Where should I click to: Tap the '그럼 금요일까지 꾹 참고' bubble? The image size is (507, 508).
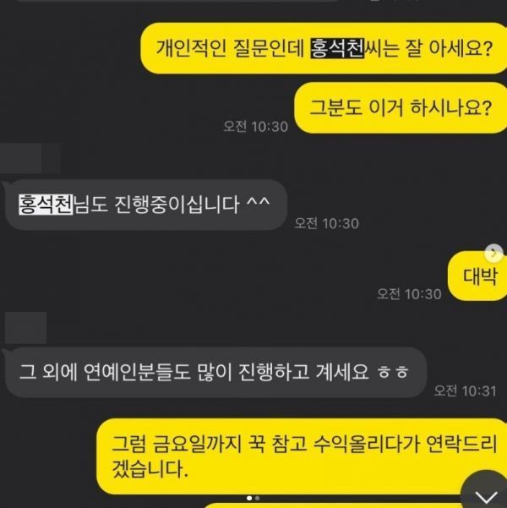click(x=302, y=456)
